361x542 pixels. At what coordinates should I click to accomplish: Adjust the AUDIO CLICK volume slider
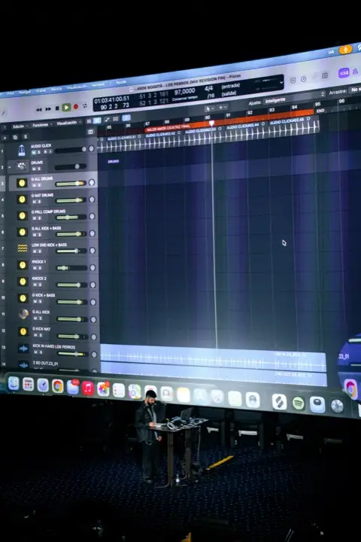[71, 150]
